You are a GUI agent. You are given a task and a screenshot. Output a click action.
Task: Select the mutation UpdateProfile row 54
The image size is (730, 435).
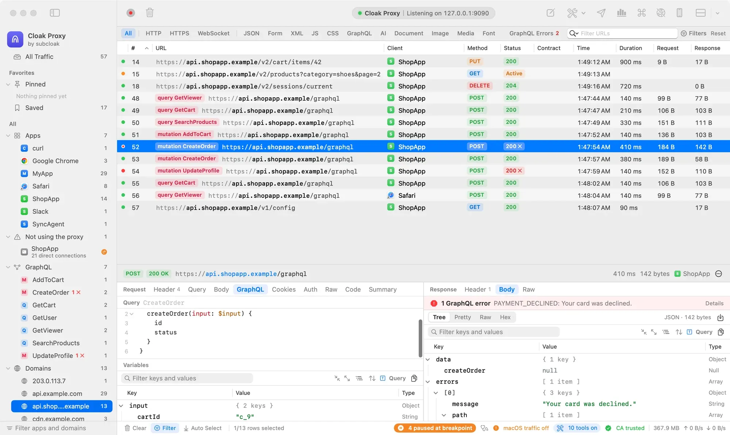(423, 171)
